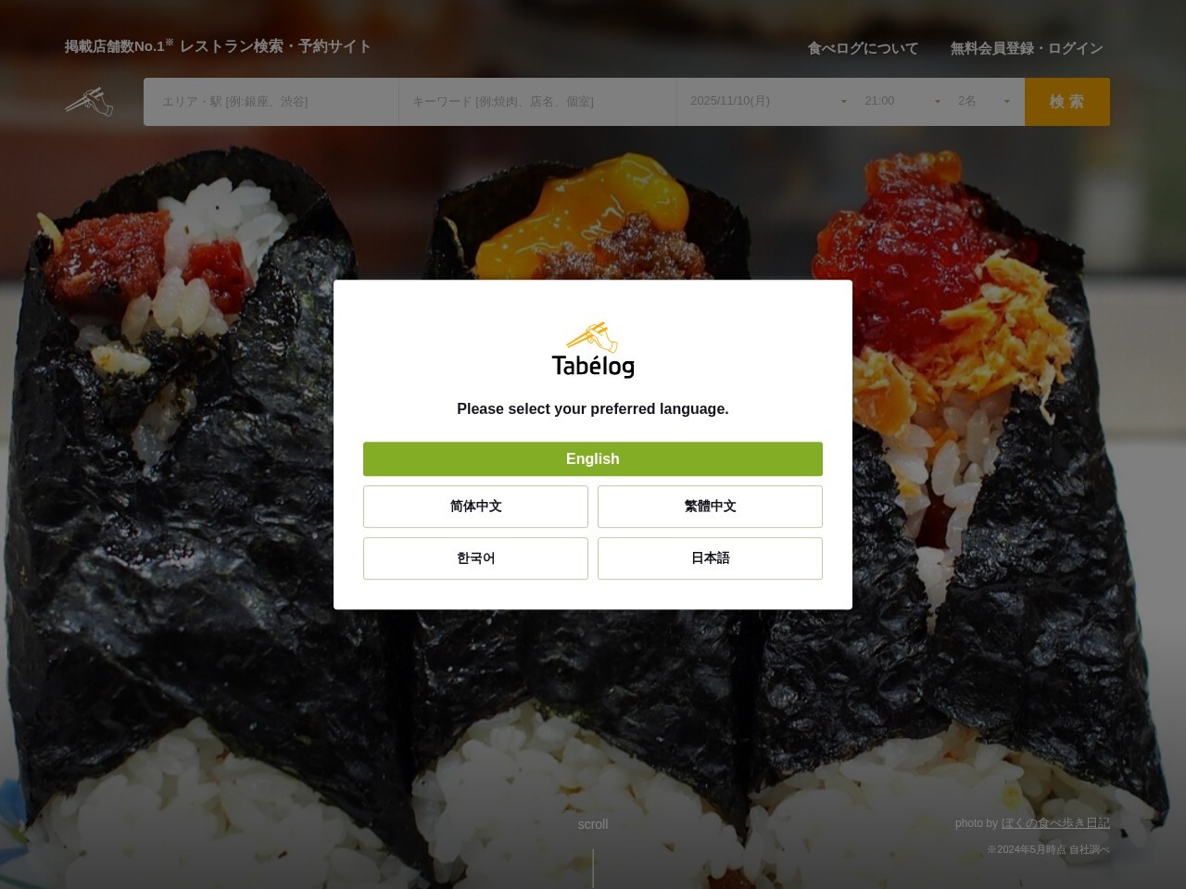The height and width of the screenshot is (889, 1186).
Task: Focus the キーワード keyword search field
Action: pos(537,102)
